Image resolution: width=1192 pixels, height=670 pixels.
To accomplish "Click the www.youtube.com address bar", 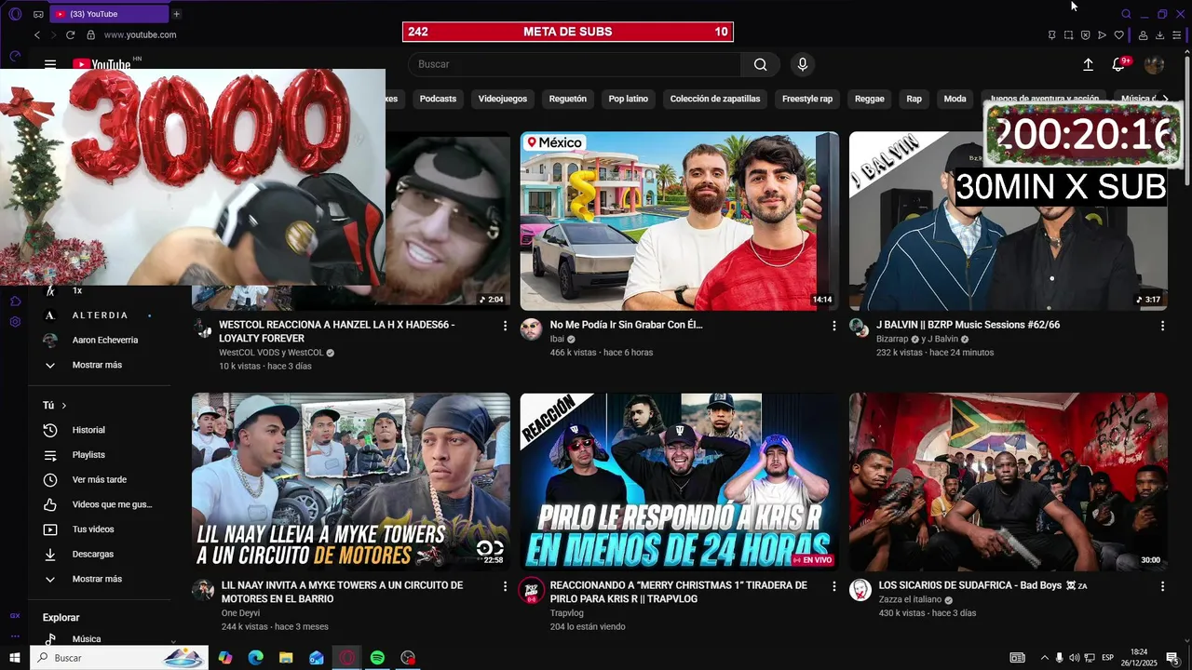I will click(140, 35).
